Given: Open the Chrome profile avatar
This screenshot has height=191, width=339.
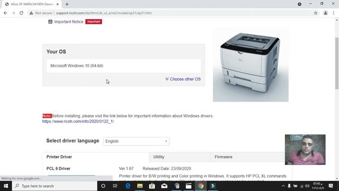Looking at the screenshot, I should point(325,13).
